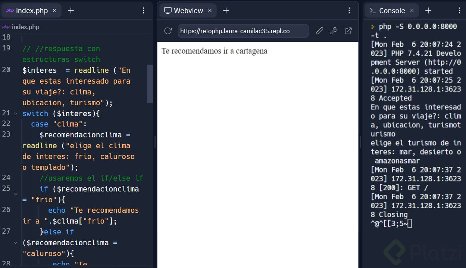Switch to the index.php editor tab

(x=32, y=10)
